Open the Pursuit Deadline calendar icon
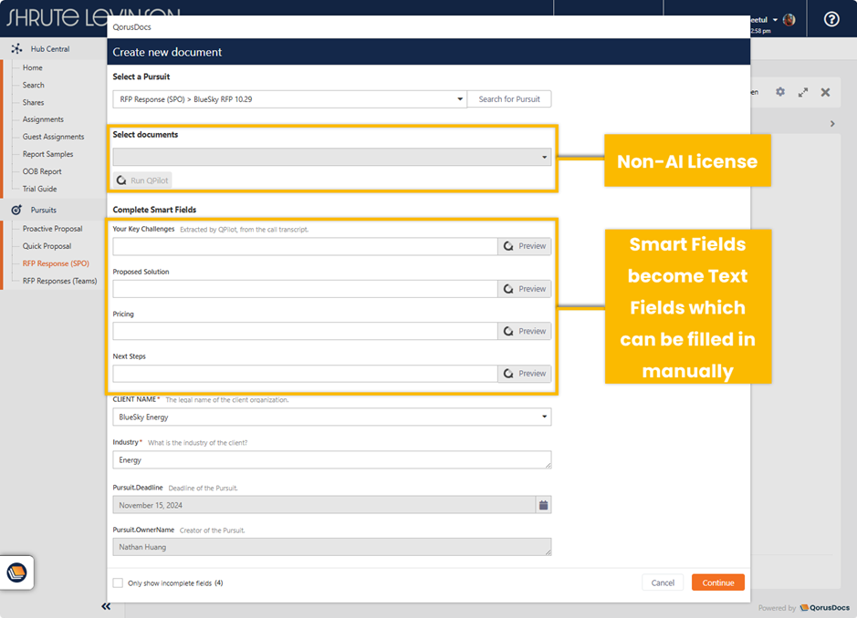857x618 pixels. pyautogui.click(x=543, y=505)
